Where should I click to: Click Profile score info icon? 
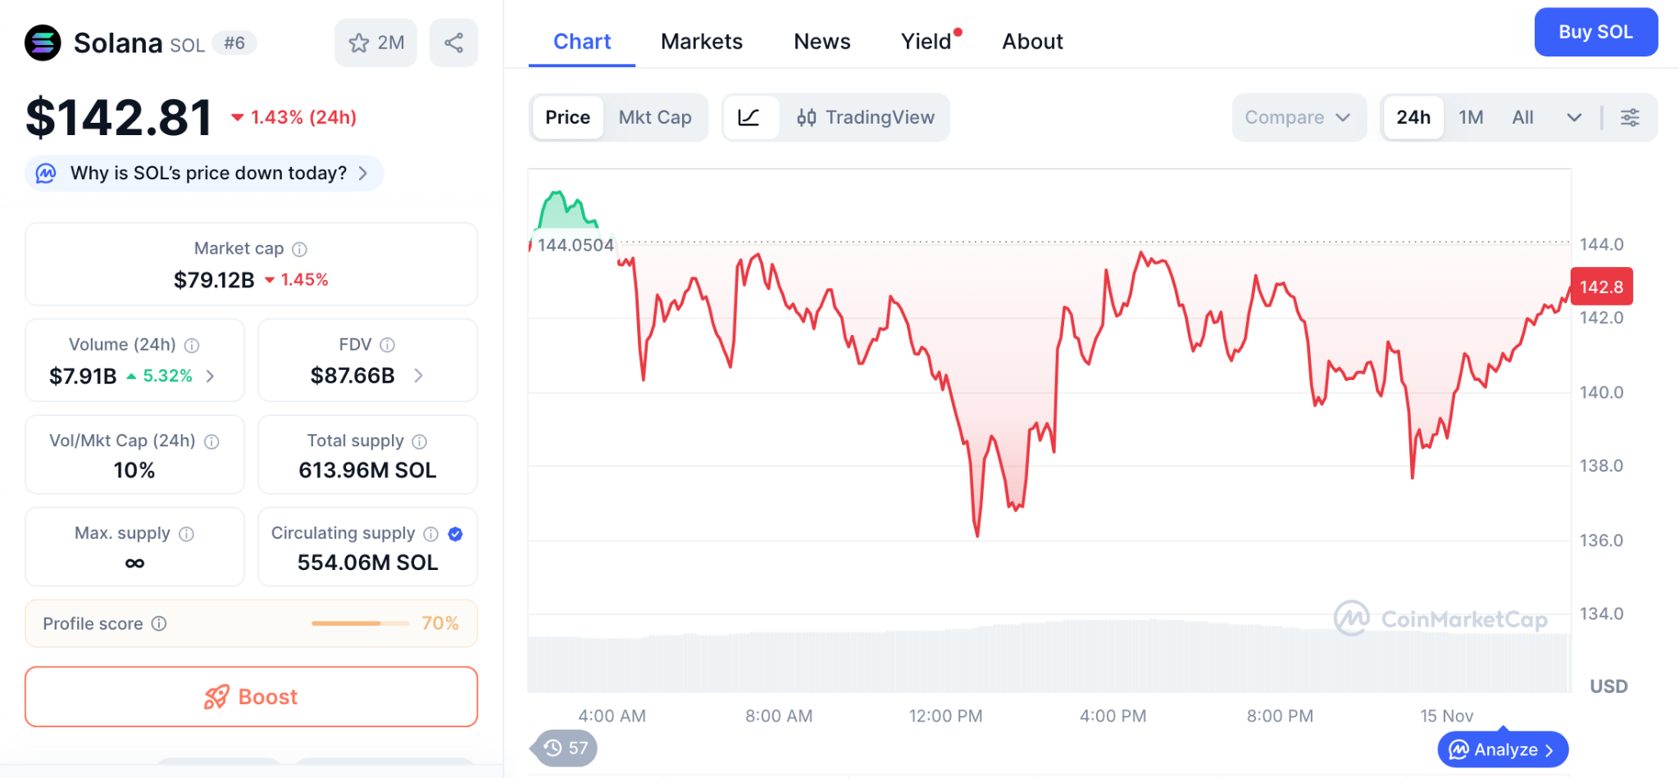click(x=160, y=624)
